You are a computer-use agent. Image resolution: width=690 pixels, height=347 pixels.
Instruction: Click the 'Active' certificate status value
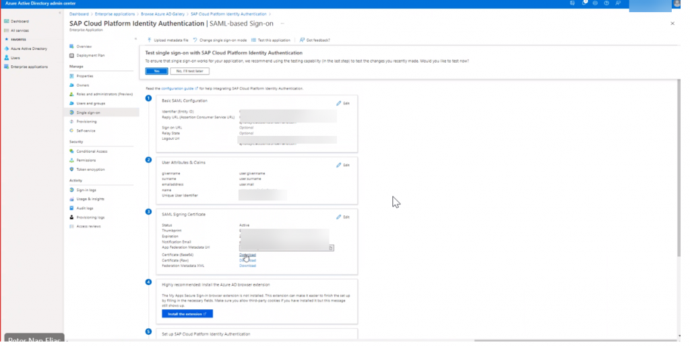[244, 225]
